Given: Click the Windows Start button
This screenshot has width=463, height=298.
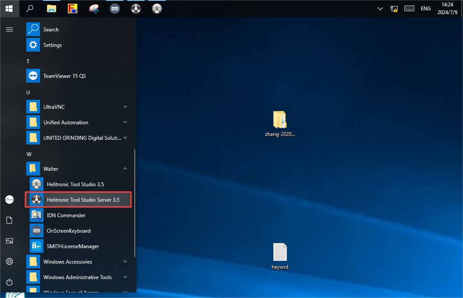Looking at the screenshot, I should click(9, 9).
